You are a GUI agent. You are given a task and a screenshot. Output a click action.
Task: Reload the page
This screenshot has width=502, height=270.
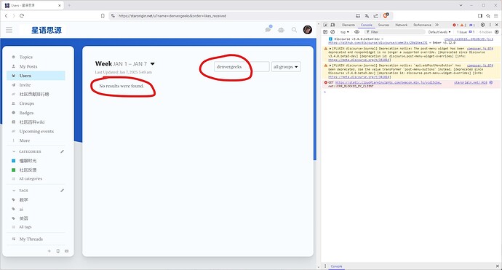tap(22, 16)
